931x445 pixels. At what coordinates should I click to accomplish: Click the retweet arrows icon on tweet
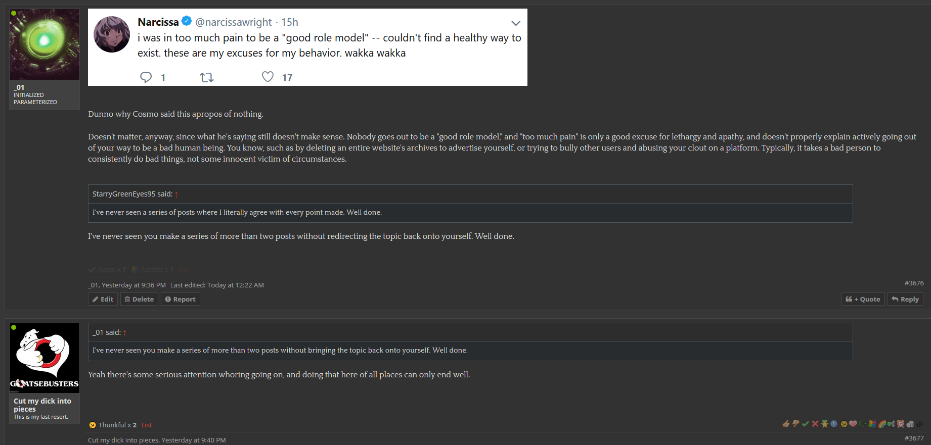click(x=206, y=77)
